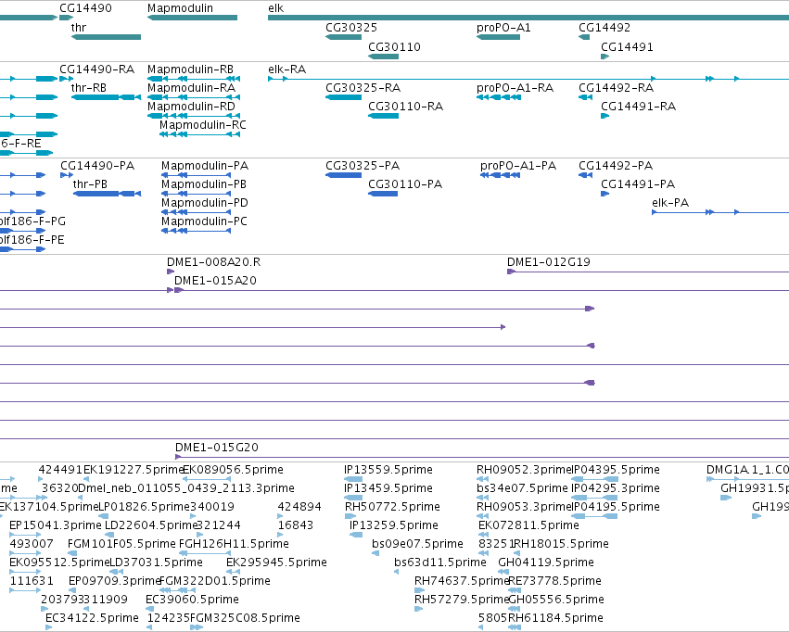Select EST EC34122.5prime
The width and height of the screenshot is (789, 632).
pos(92,618)
